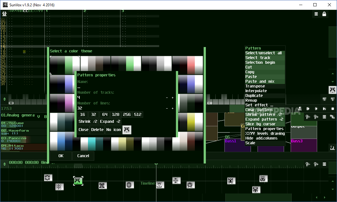The image size is (337, 202).
Task: Select Transpose from the Pattern menu
Action: 265,86
